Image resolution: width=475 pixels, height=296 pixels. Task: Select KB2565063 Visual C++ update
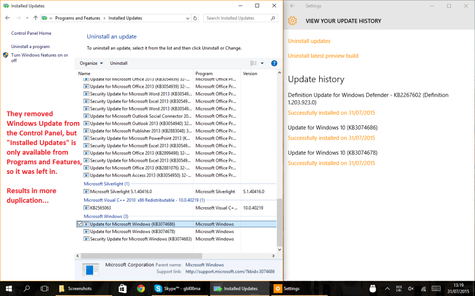click(176, 208)
